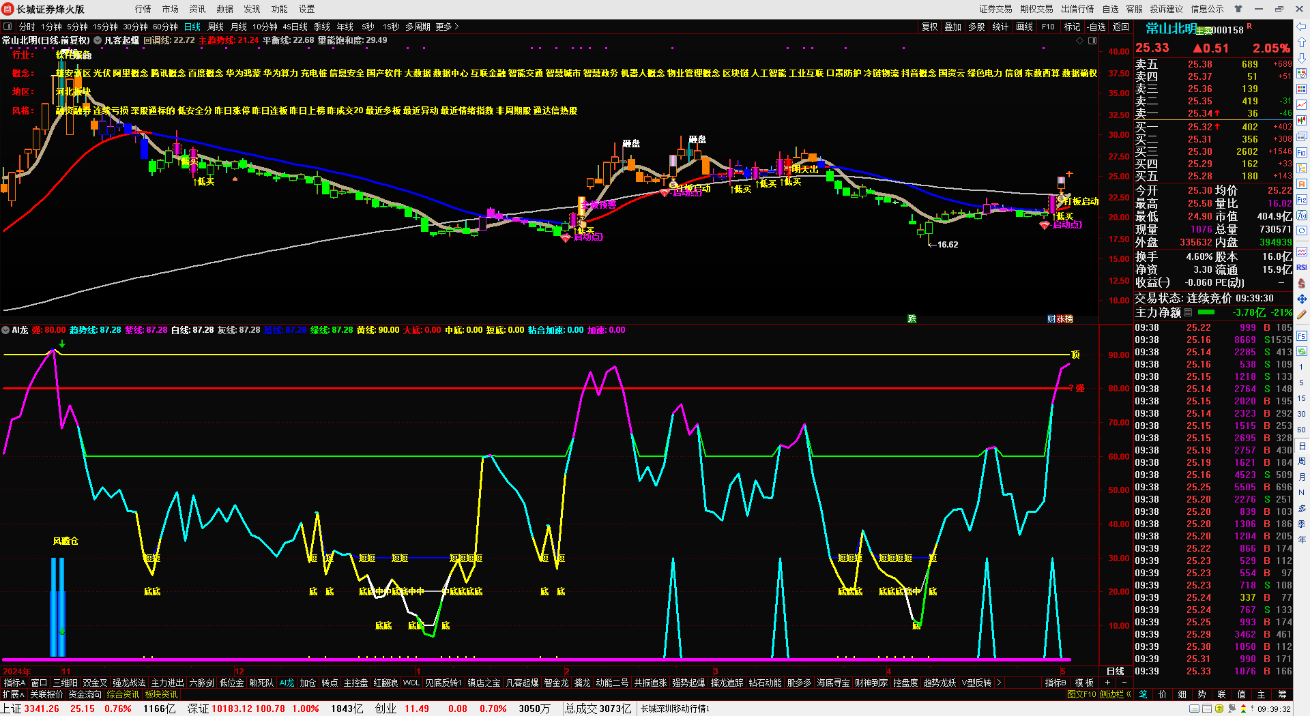Viewport: 1310px width, 716px height.
Task: Click the 长城深圳移动行情1 status text
Action: pos(675,708)
